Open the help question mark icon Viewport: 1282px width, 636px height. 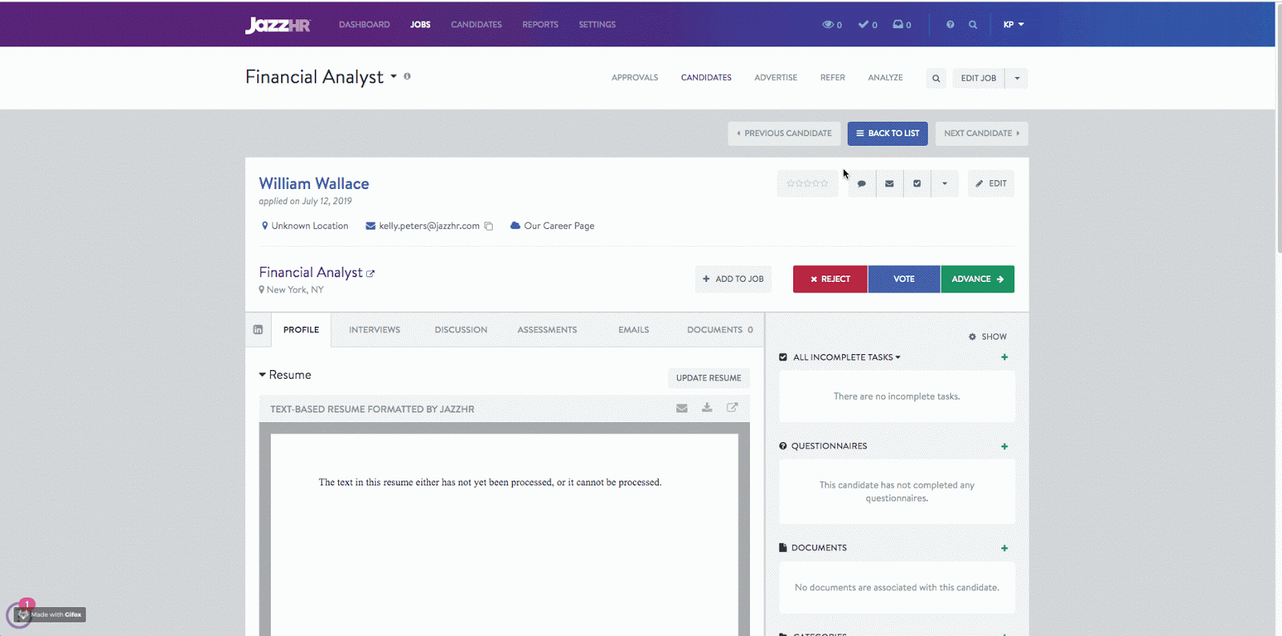point(949,25)
